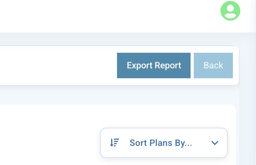
Task: Expand sort options using the down chevron
Action: tap(214, 143)
